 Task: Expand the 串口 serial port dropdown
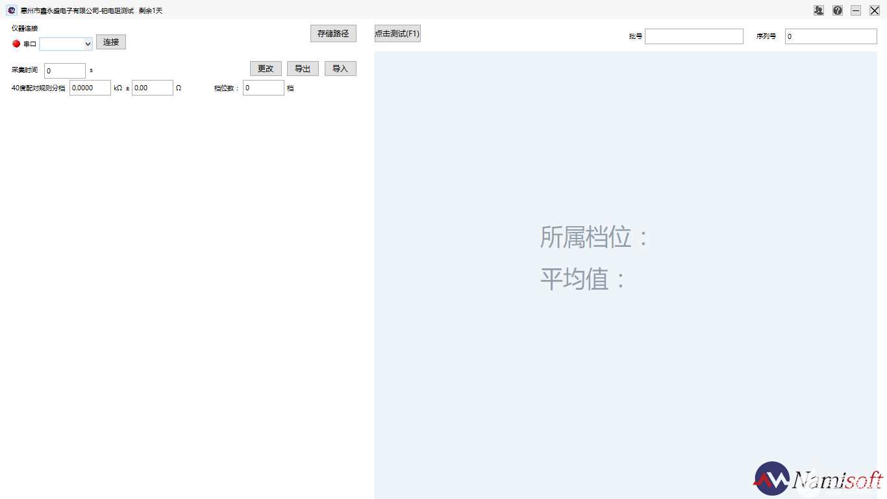point(88,44)
